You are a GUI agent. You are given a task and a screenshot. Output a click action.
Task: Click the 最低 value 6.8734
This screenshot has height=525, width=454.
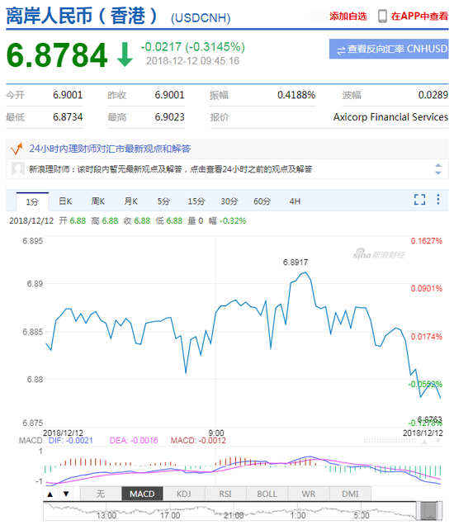pyautogui.click(x=68, y=117)
